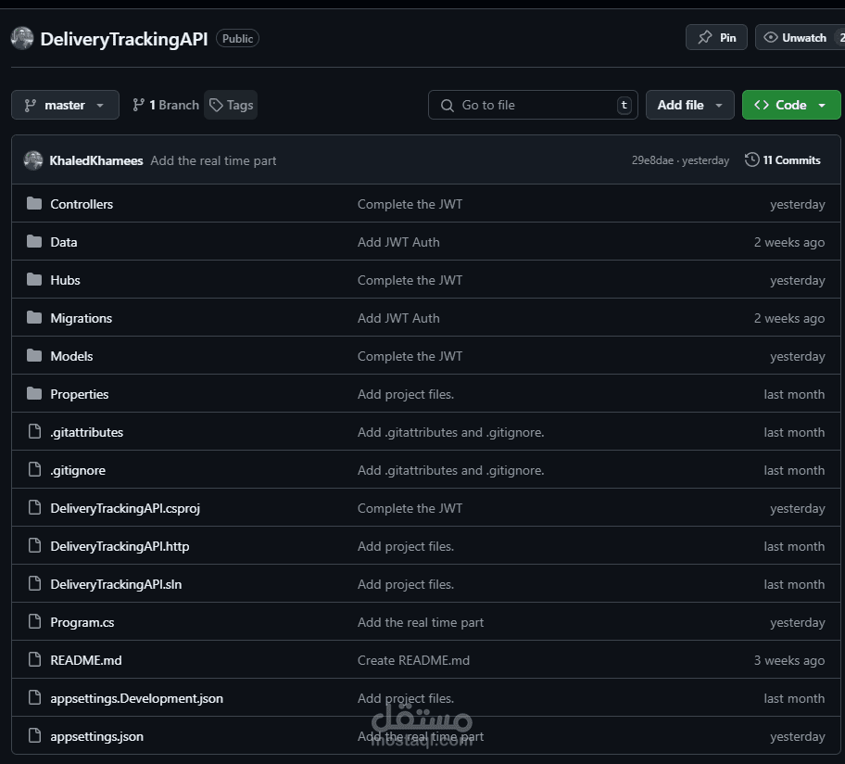The width and height of the screenshot is (845, 764).
Task: Click the DeliveryTrackingAPI.csproj file icon
Action: click(34, 507)
